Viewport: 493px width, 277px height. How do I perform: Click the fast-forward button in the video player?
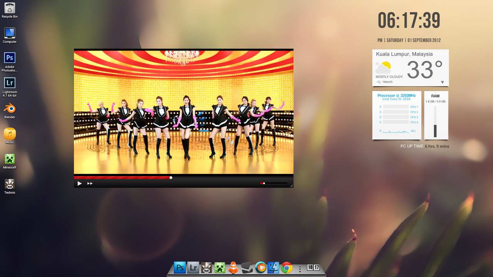[x=90, y=184]
